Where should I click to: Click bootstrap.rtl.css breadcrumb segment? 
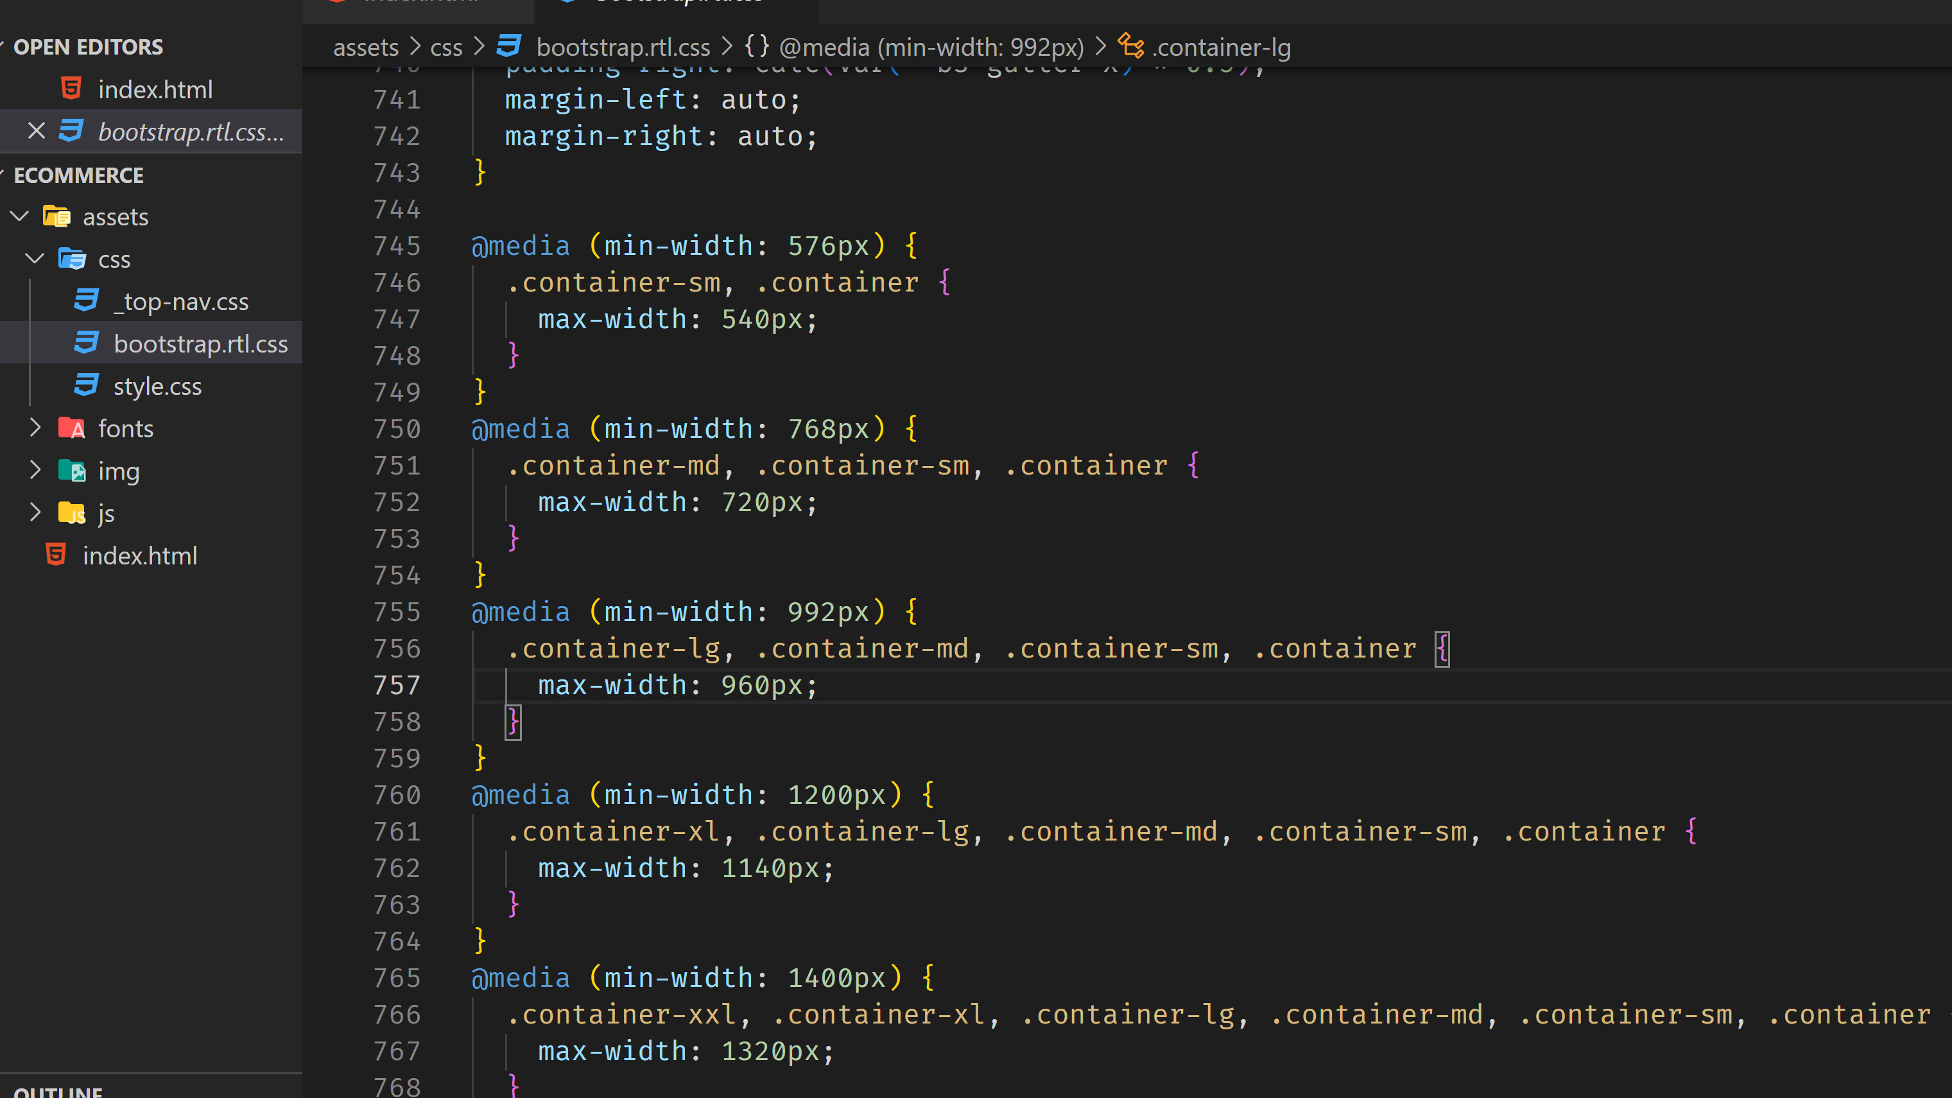click(624, 47)
